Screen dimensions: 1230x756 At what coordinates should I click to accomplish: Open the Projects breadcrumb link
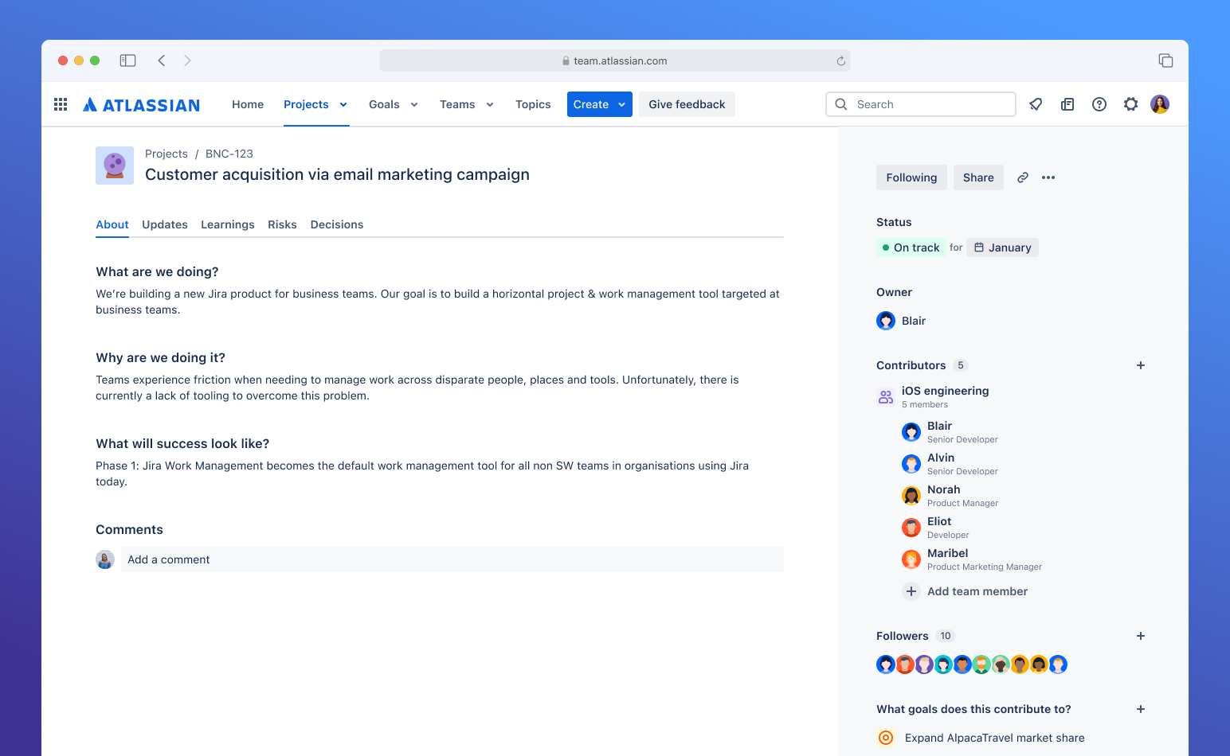(166, 154)
